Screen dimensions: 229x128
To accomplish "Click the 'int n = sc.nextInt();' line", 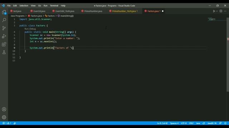I will click(x=43, y=42).
